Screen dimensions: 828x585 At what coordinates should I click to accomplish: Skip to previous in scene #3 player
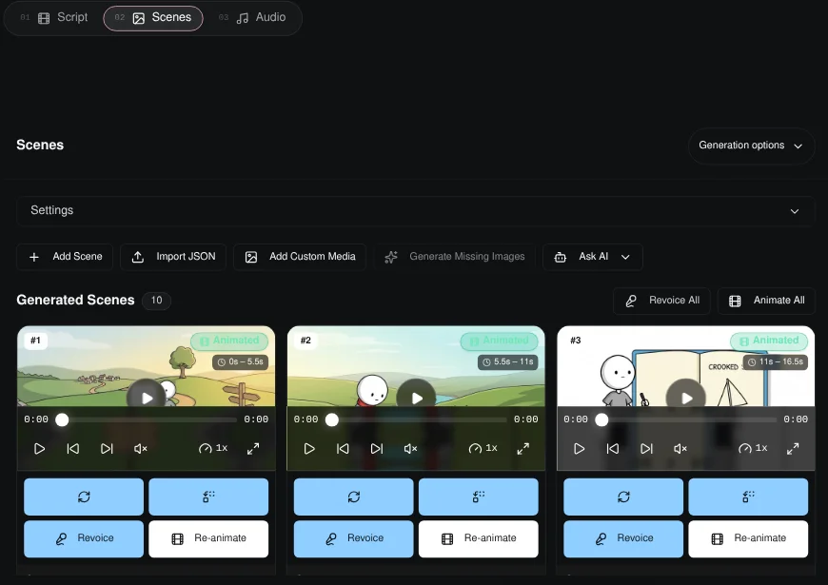613,449
